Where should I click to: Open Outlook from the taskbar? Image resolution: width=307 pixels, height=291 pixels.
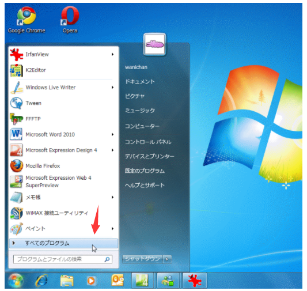tap(118, 281)
